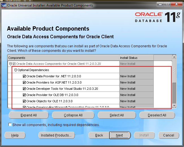184x147 pixels.
Task: Toggle Oracle Data Access Components for Oracle Client checkbox
Action: (x=14, y=64)
